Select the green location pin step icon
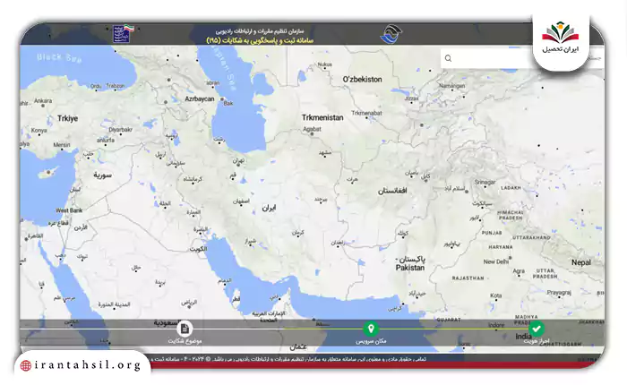Screen dimensions: 627x385 click(371, 329)
